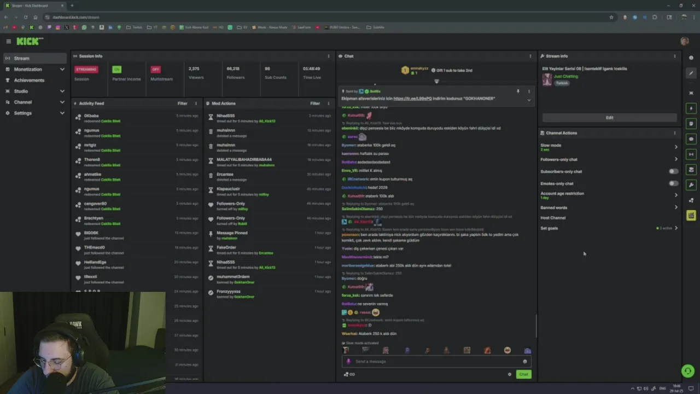Open the emoji picker in message box
The height and width of the screenshot is (394, 700).
click(525, 361)
